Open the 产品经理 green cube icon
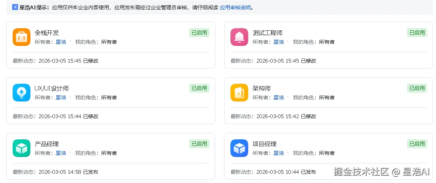 (22, 148)
